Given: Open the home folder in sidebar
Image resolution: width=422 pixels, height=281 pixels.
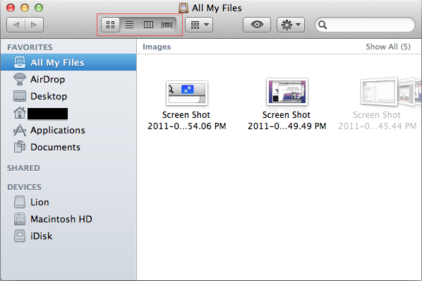Looking at the screenshot, I should click(x=68, y=113).
